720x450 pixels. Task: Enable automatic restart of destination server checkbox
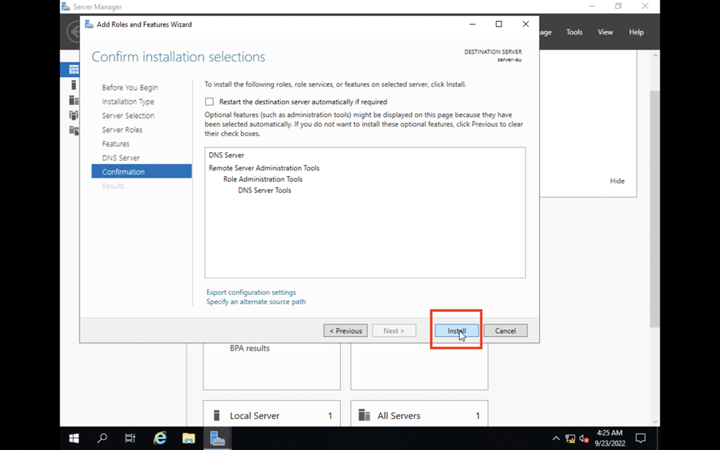tap(209, 102)
